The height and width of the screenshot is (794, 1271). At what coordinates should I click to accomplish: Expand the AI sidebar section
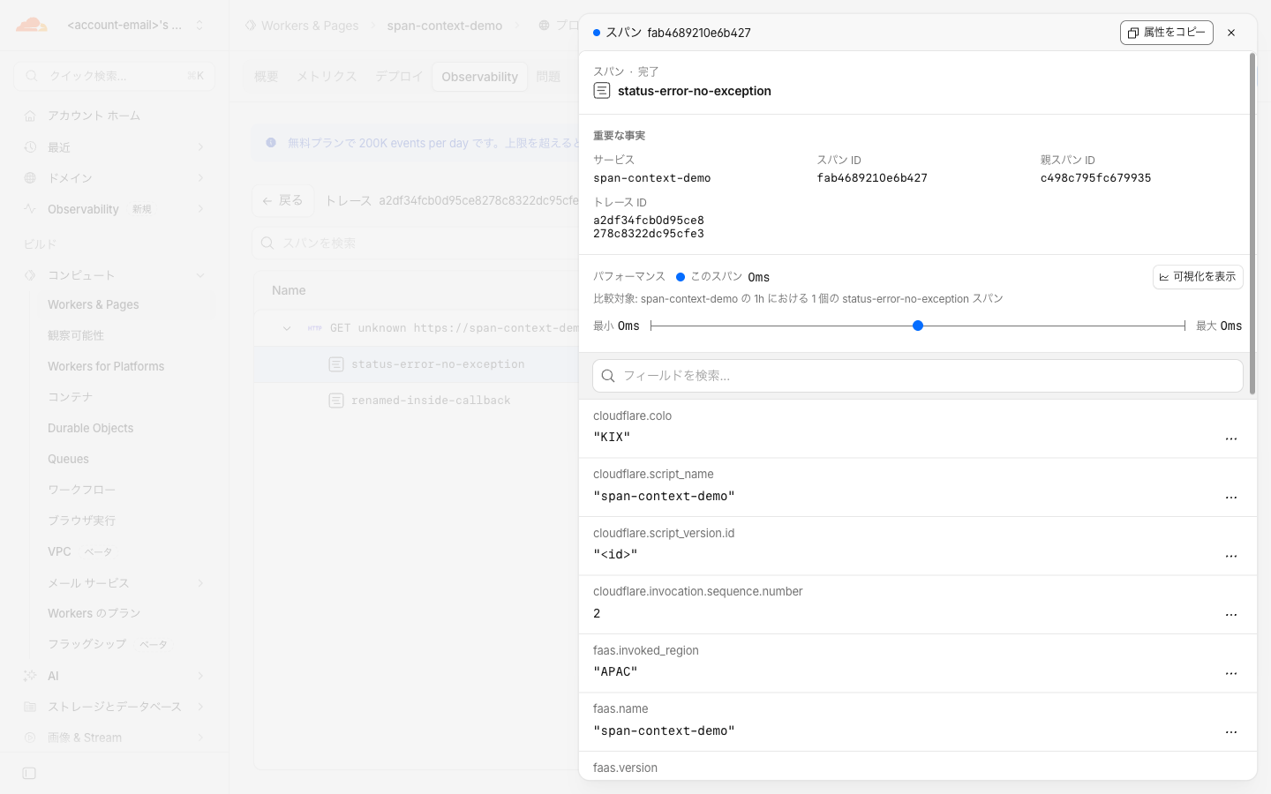pyautogui.click(x=115, y=676)
